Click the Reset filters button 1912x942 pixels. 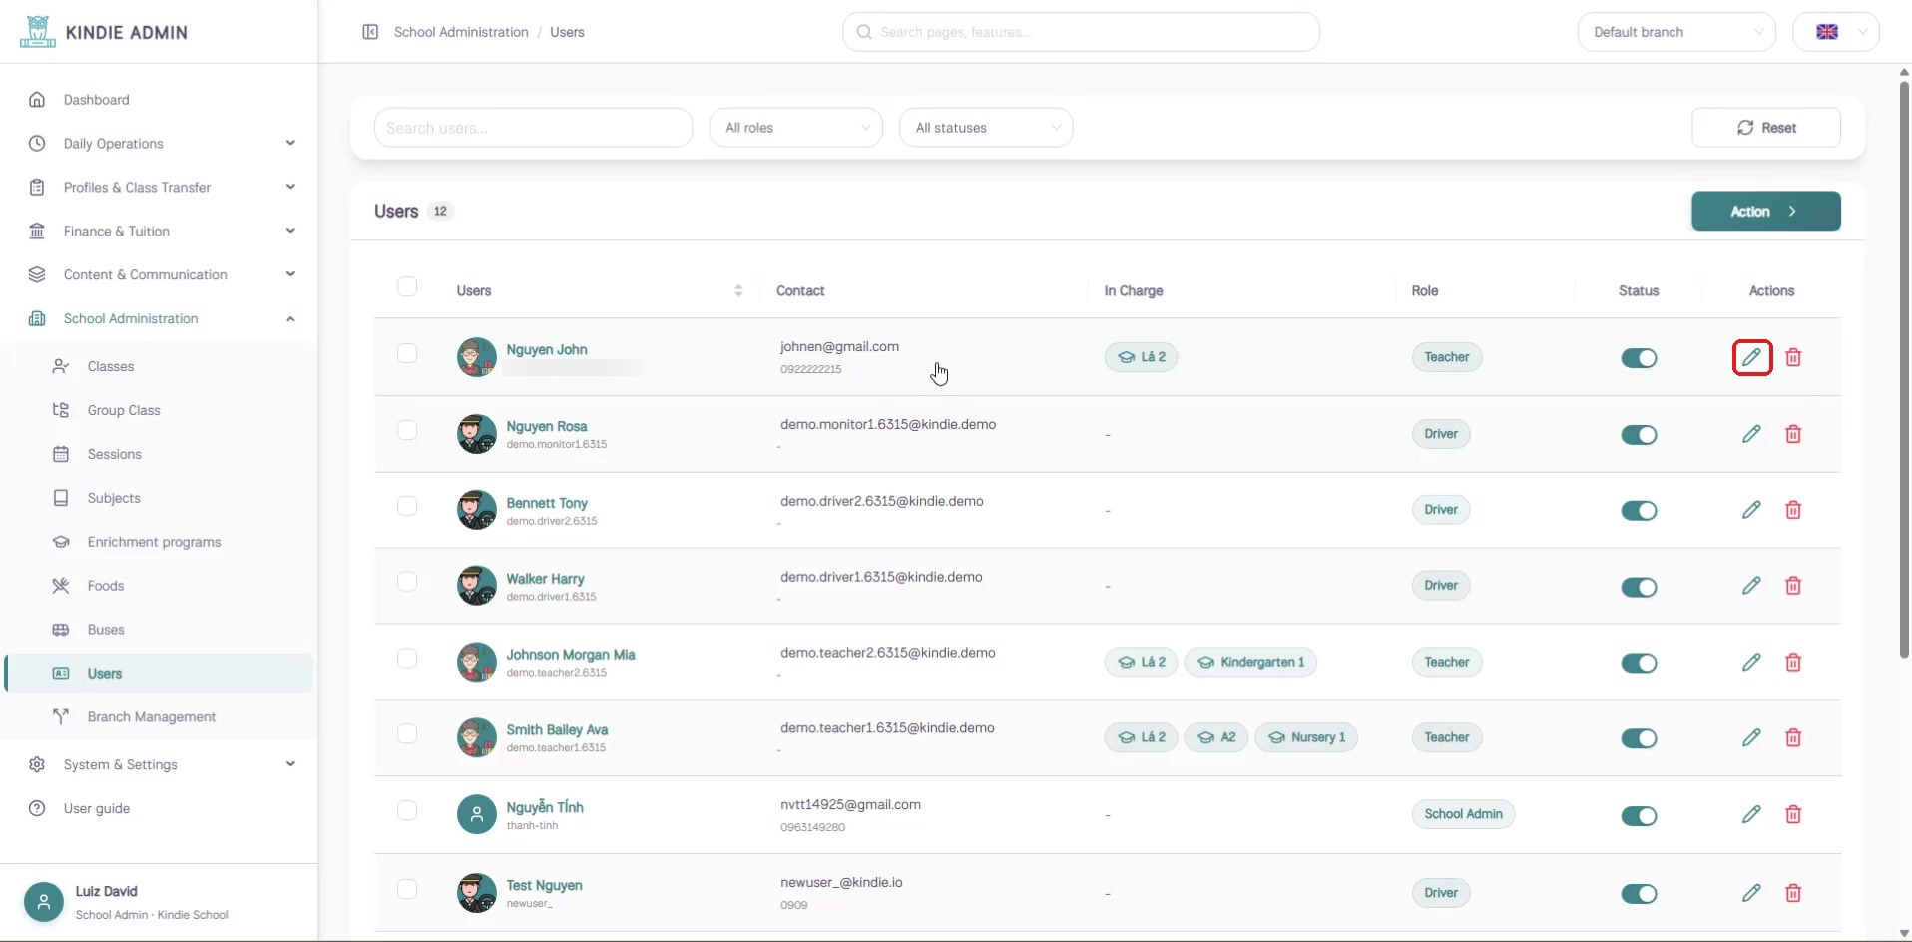click(x=1766, y=128)
